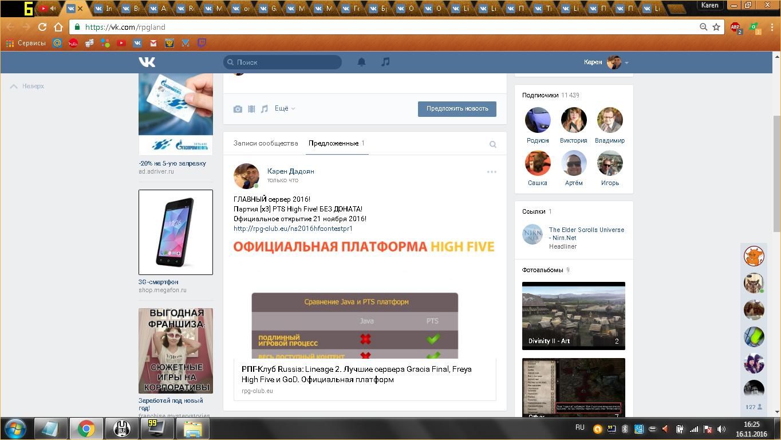Click the Наверх back-to-top link
This screenshot has height=440, width=781.
[x=27, y=86]
